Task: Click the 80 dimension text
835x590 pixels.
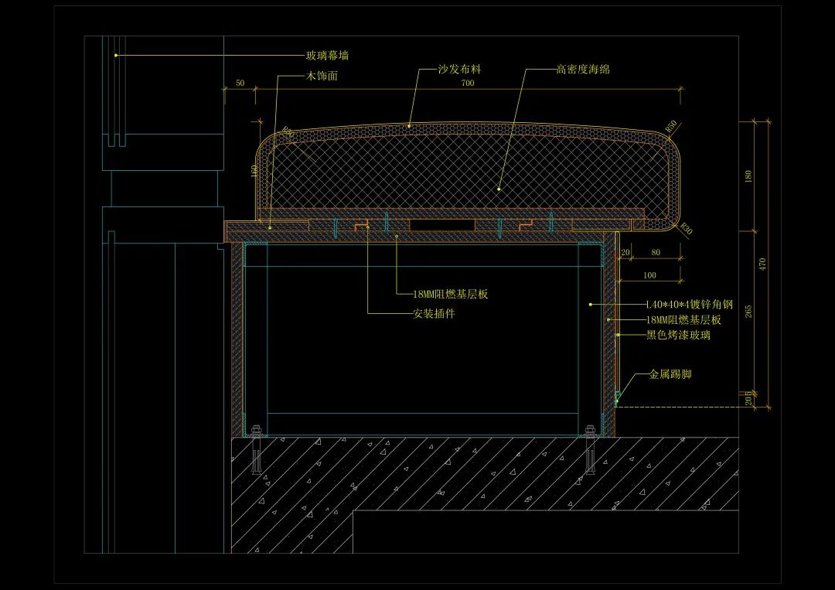Action: [656, 252]
